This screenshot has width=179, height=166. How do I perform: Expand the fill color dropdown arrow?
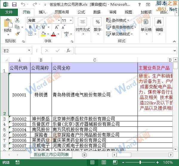click(x=48, y=34)
